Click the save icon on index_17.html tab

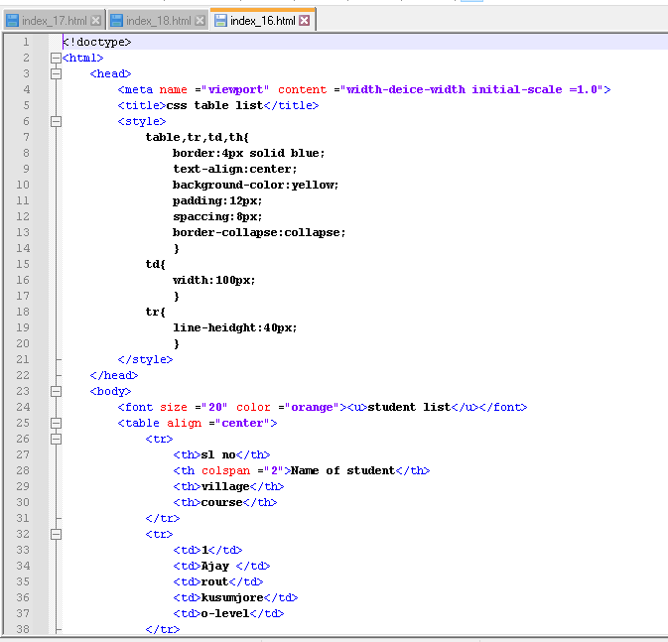pyautogui.click(x=12, y=20)
